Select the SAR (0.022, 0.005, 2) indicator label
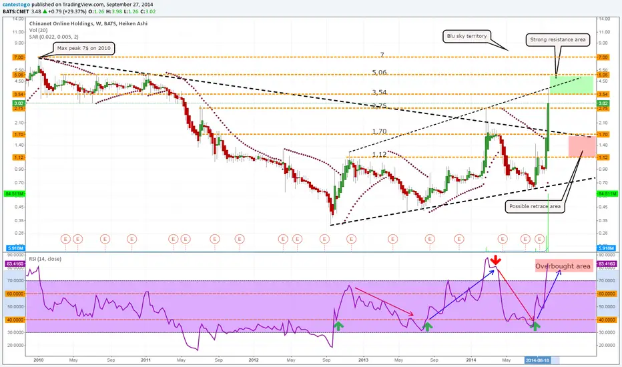 pos(53,37)
